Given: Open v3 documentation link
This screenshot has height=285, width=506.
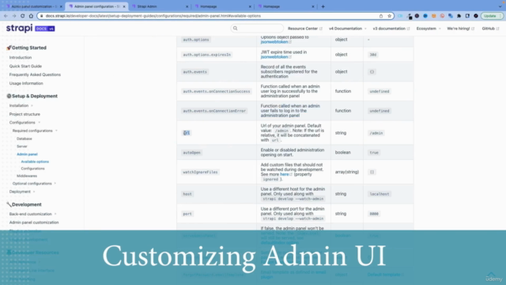Looking at the screenshot, I should [x=391, y=28].
